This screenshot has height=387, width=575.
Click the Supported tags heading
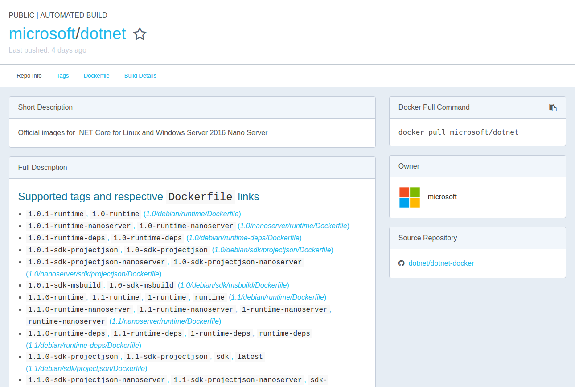(x=138, y=197)
